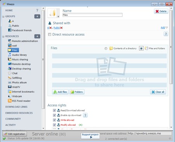Open resource icon dropdown arrow
This screenshot has width=175, height=142.
click(58, 17)
